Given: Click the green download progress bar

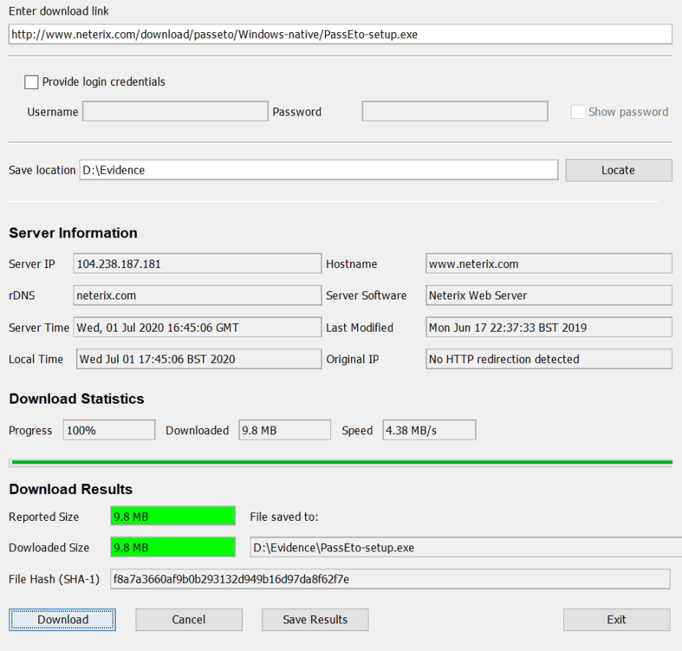Looking at the screenshot, I should [341, 463].
